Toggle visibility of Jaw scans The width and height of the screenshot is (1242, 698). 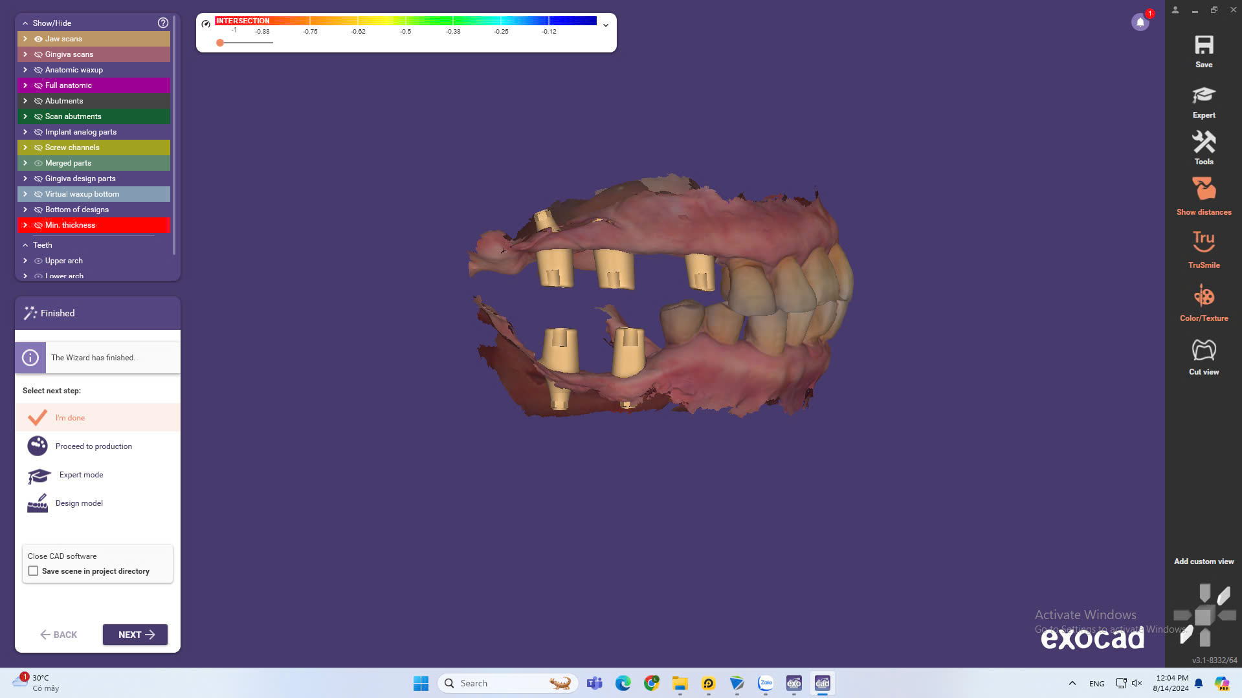tap(38, 39)
